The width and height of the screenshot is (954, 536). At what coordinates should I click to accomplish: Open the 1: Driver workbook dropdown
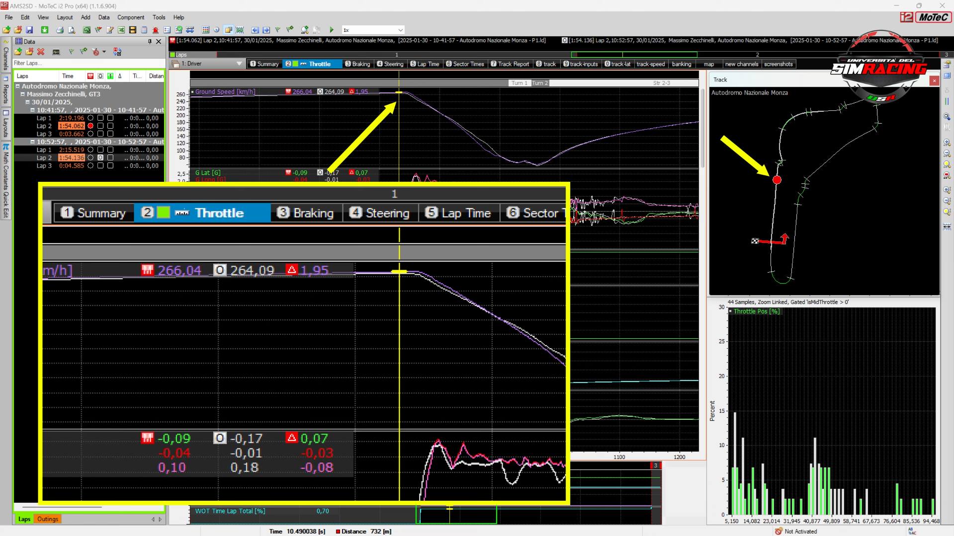pyautogui.click(x=239, y=64)
